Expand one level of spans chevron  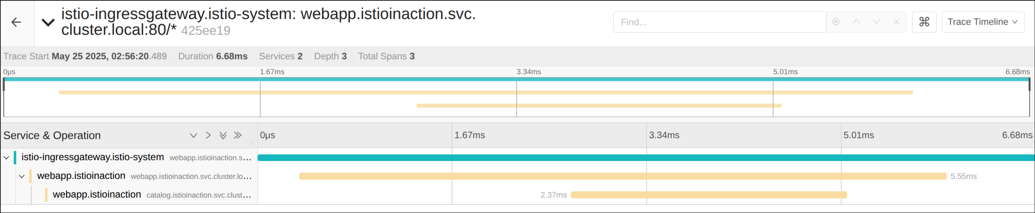pos(208,135)
